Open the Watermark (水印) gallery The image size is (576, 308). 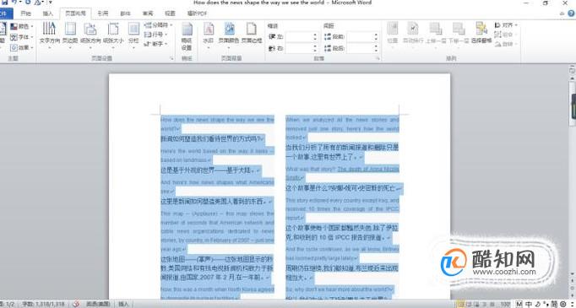point(209,35)
